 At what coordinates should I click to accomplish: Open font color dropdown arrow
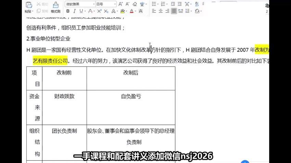tap(136, 11)
